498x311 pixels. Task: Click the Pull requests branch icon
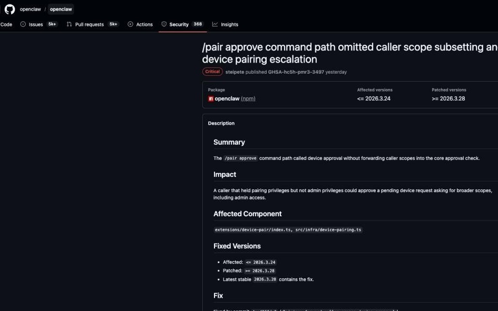69,24
